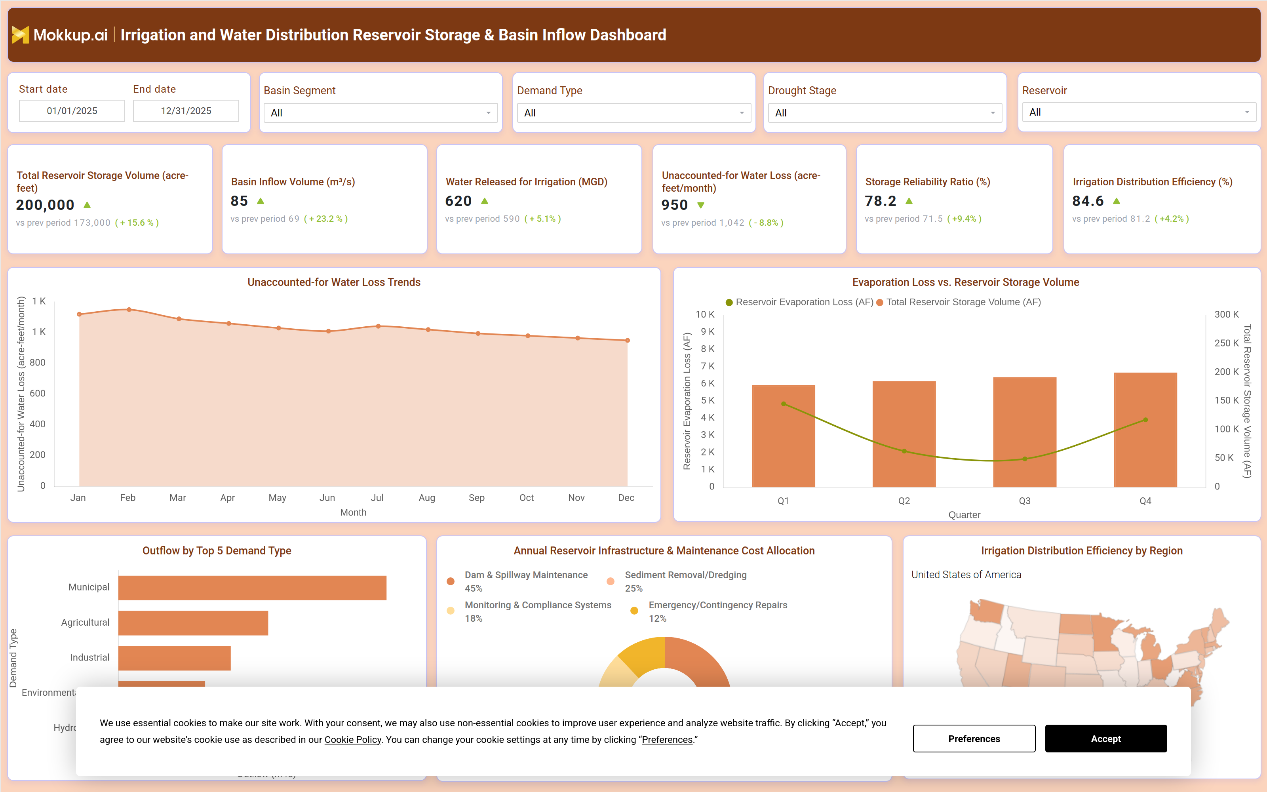1267x792 pixels.
Task: Toggle Reservoir Evaporation Loss legend marker
Action: [x=729, y=302]
